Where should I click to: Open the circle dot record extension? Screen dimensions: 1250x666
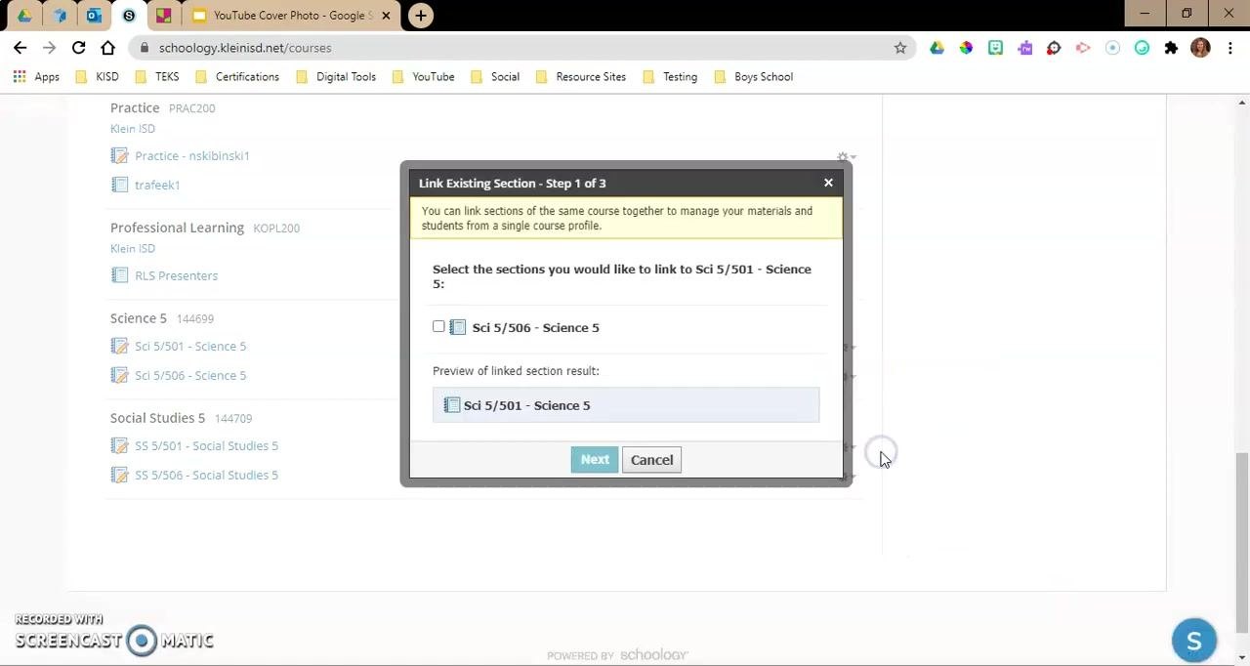pyautogui.click(x=1112, y=48)
